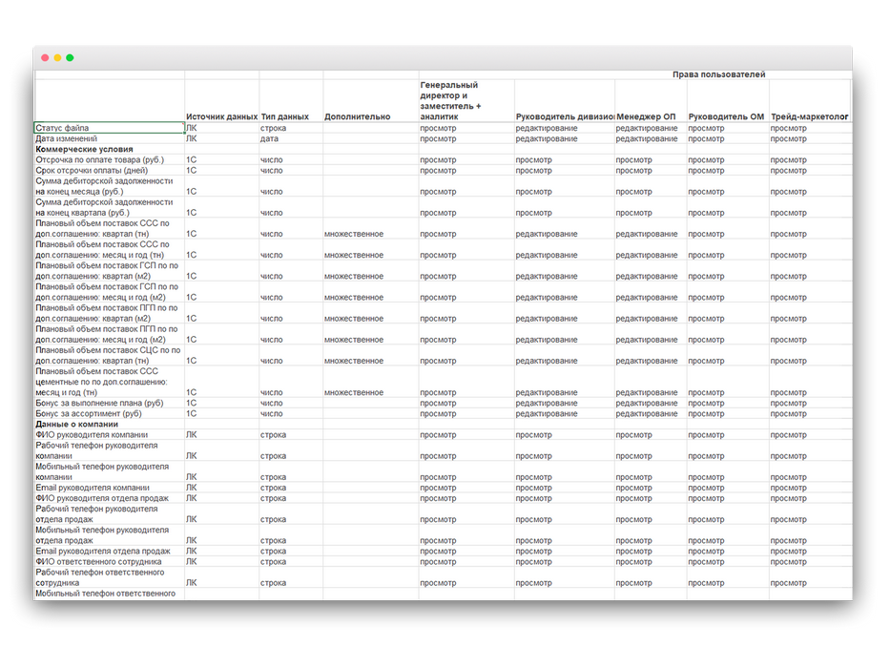Click the "Данные о компании" section heading
This screenshot has height=668, width=890.
pos(76,425)
